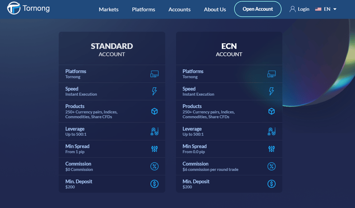
Task: Click Products description in Standard account
Action: tap(91, 114)
